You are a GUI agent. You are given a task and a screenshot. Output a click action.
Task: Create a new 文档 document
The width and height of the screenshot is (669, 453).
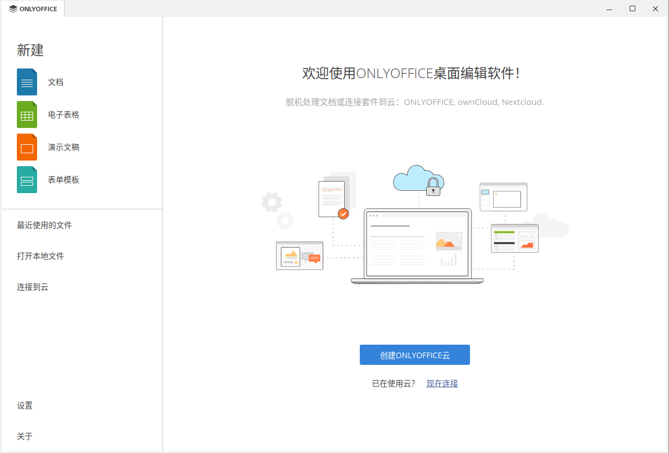56,83
